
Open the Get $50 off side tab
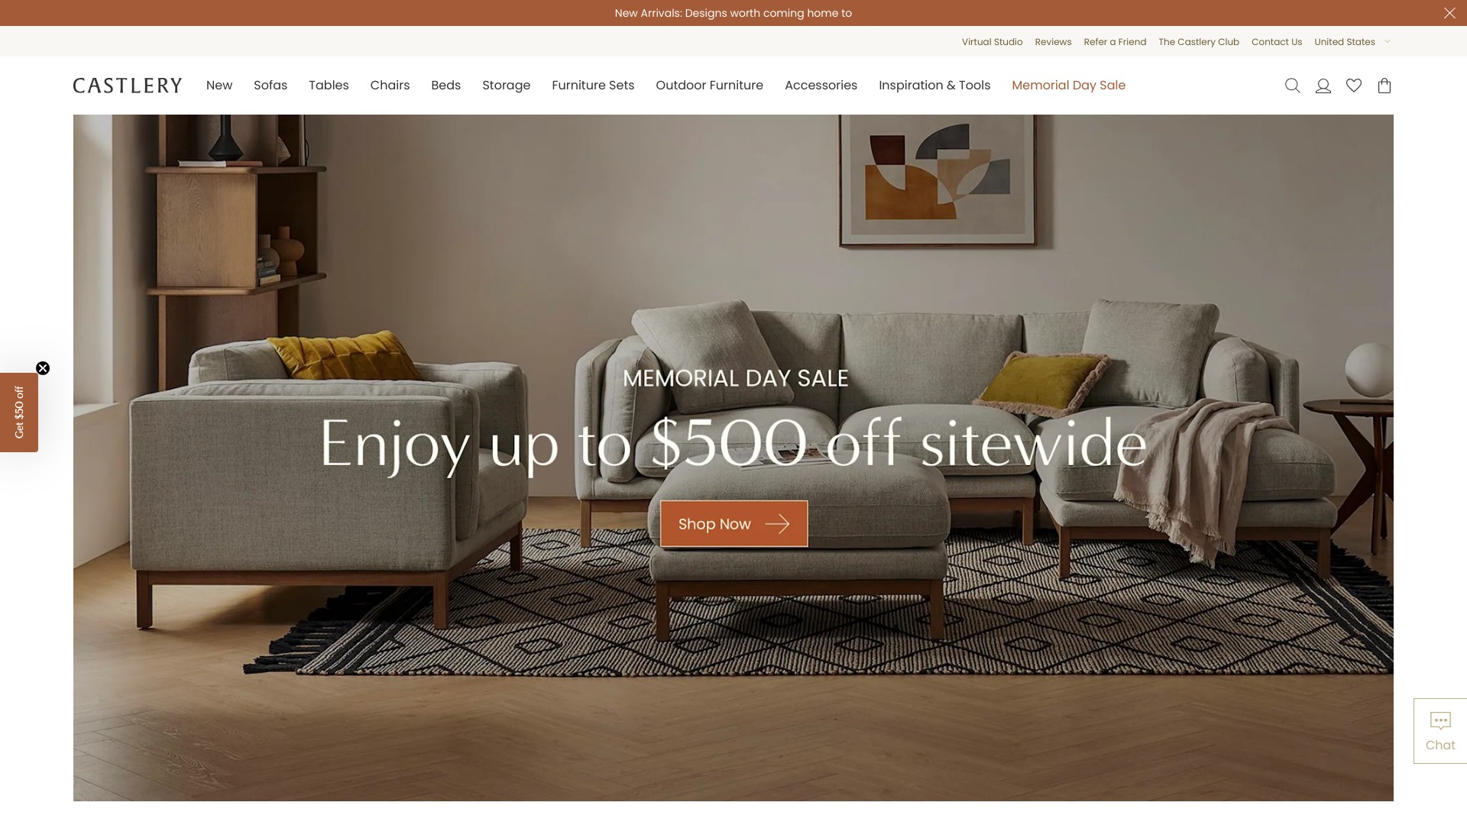19,412
